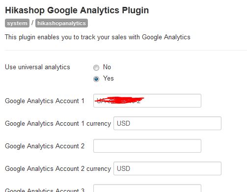Click the 'No' radio label text
The image size is (247, 192).
(107, 67)
